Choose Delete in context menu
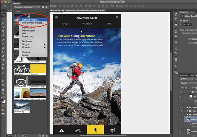This screenshot has width=197, height=137. click(33, 55)
